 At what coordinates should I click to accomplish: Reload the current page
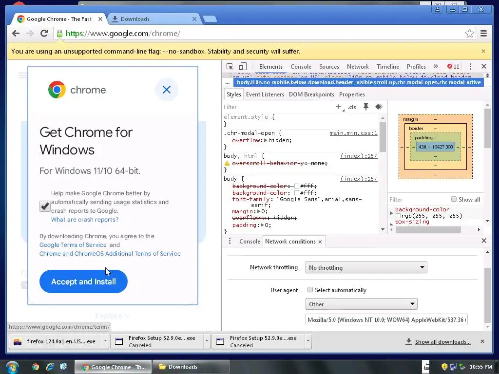44,34
